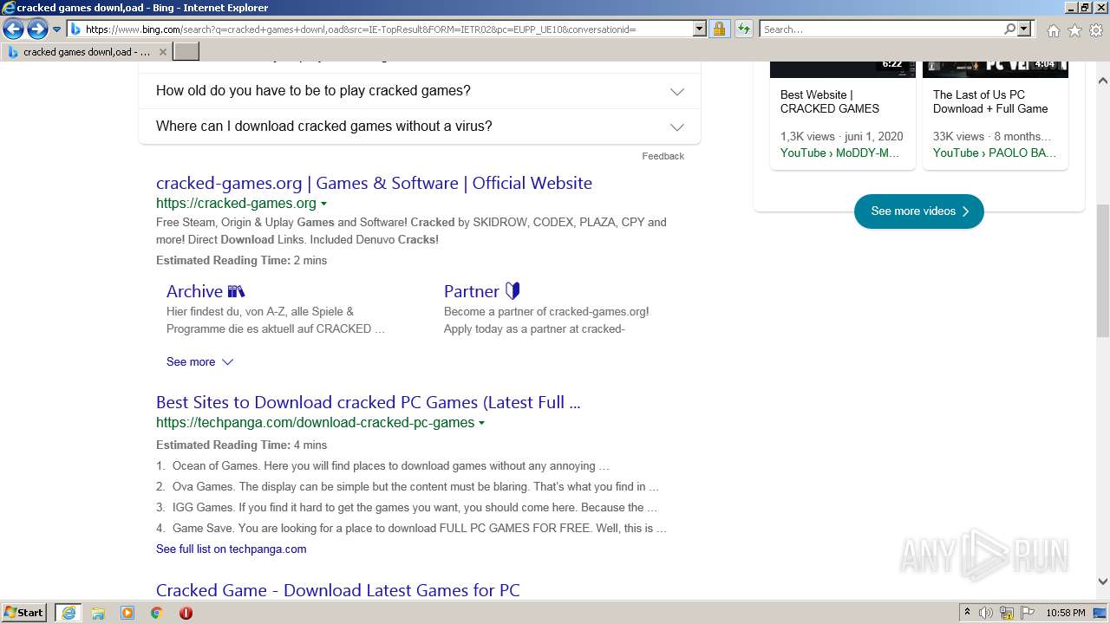Open the recent pages dropdown arrow

[x=56, y=29]
